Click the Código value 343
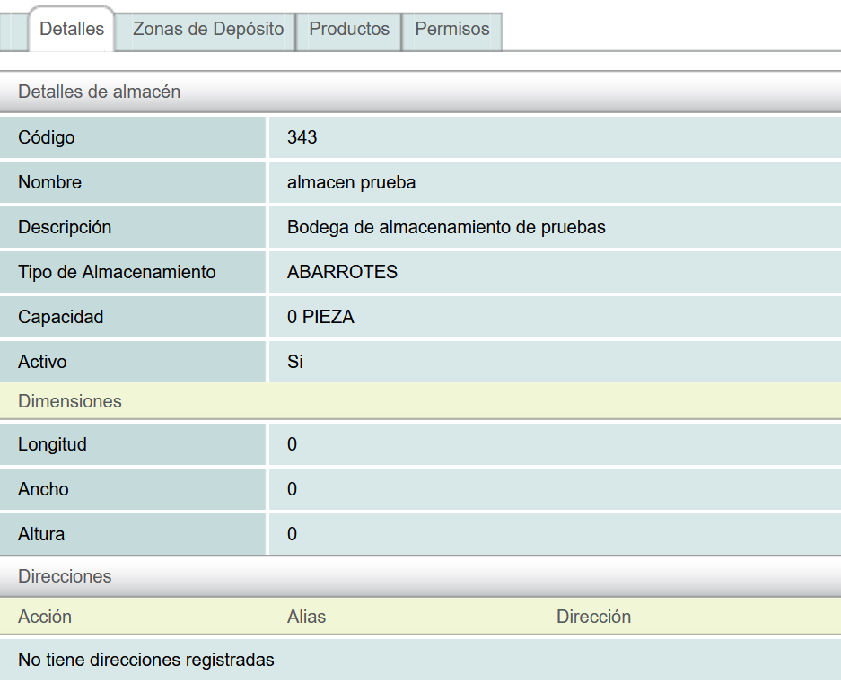The width and height of the screenshot is (841, 692). coord(302,137)
